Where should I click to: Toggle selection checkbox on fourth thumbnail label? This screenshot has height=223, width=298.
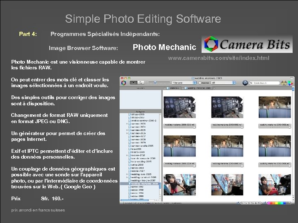194,166
